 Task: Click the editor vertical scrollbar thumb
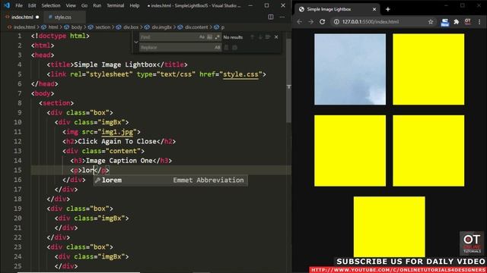tap(288, 80)
